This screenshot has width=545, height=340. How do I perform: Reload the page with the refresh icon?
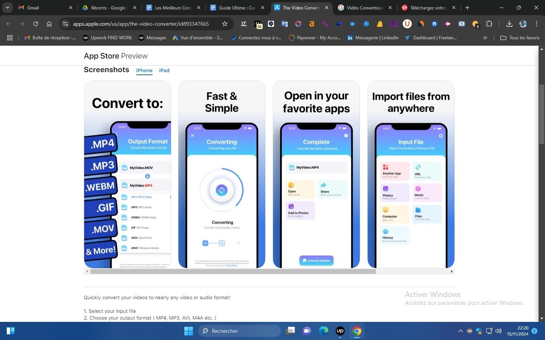[35, 24]
